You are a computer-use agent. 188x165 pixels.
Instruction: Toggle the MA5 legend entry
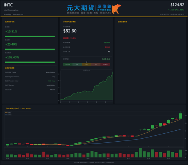point(8,113)
